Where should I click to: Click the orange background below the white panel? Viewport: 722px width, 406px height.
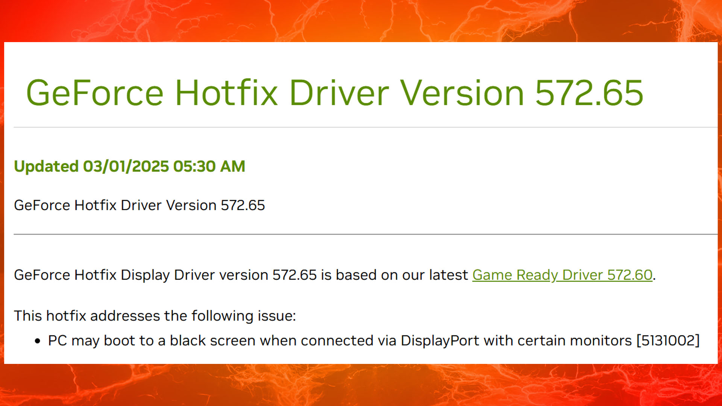[361, 385]
